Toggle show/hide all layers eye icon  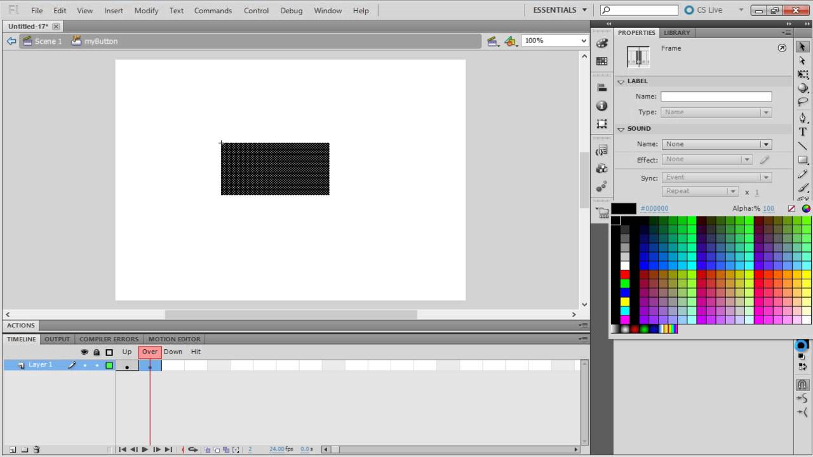click(84, 352)
